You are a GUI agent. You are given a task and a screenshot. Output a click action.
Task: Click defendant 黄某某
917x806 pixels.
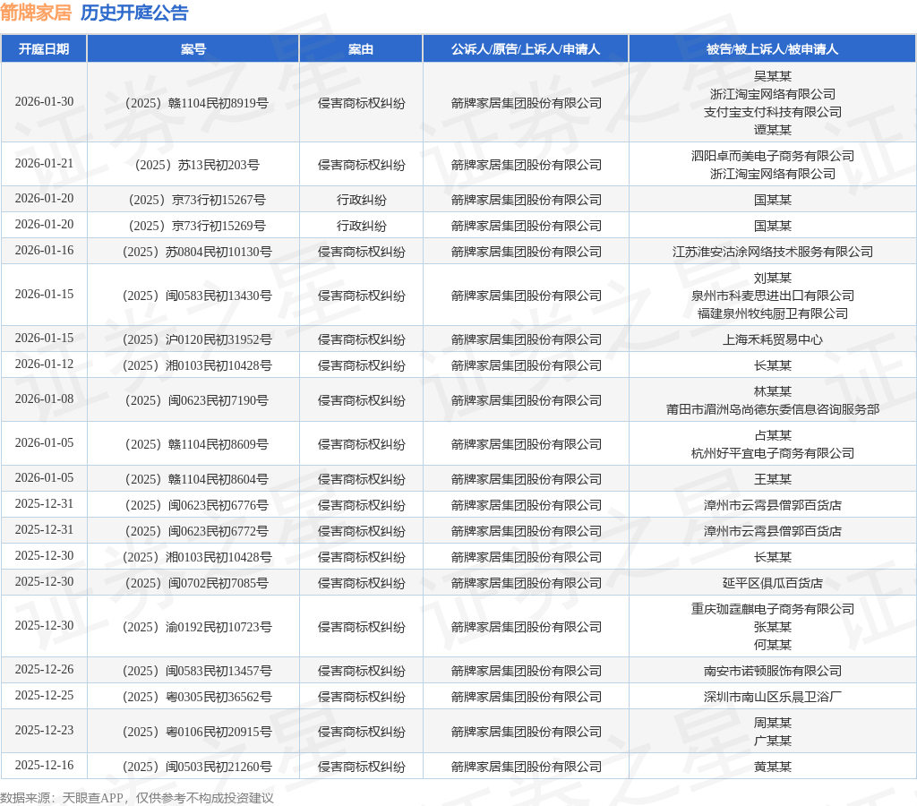(772, 767)
